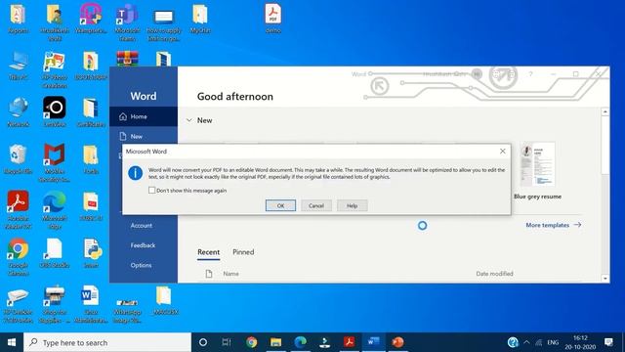
Task: Open Acrobat Reader DC desktop shortcut
Action: 18,210
